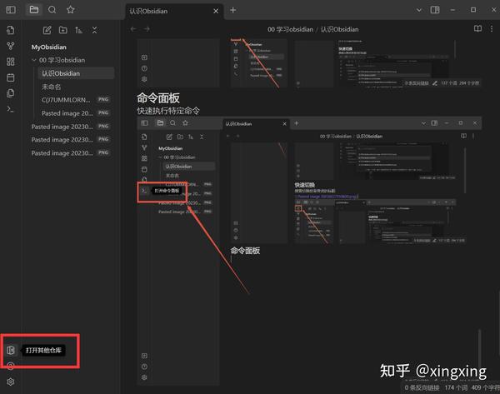Click the 174 个词 word count
The height and width of the screenshot is (394, 500).
pos(456,387)
